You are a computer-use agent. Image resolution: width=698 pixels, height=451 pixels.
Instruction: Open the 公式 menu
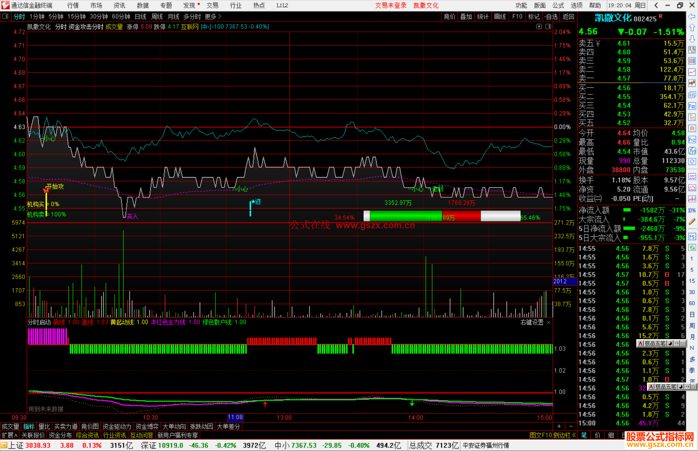click(558, 5)
